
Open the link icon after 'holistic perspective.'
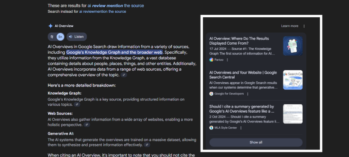[87, 125]
